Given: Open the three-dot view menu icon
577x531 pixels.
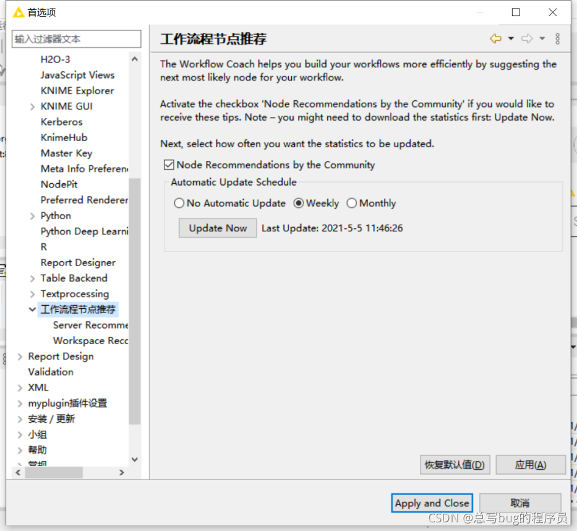Looking at the screenshot, I should (557, 38).
